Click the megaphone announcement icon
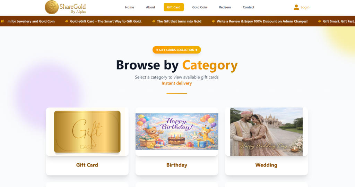This screenshot has width=355, height=187. 2,21
